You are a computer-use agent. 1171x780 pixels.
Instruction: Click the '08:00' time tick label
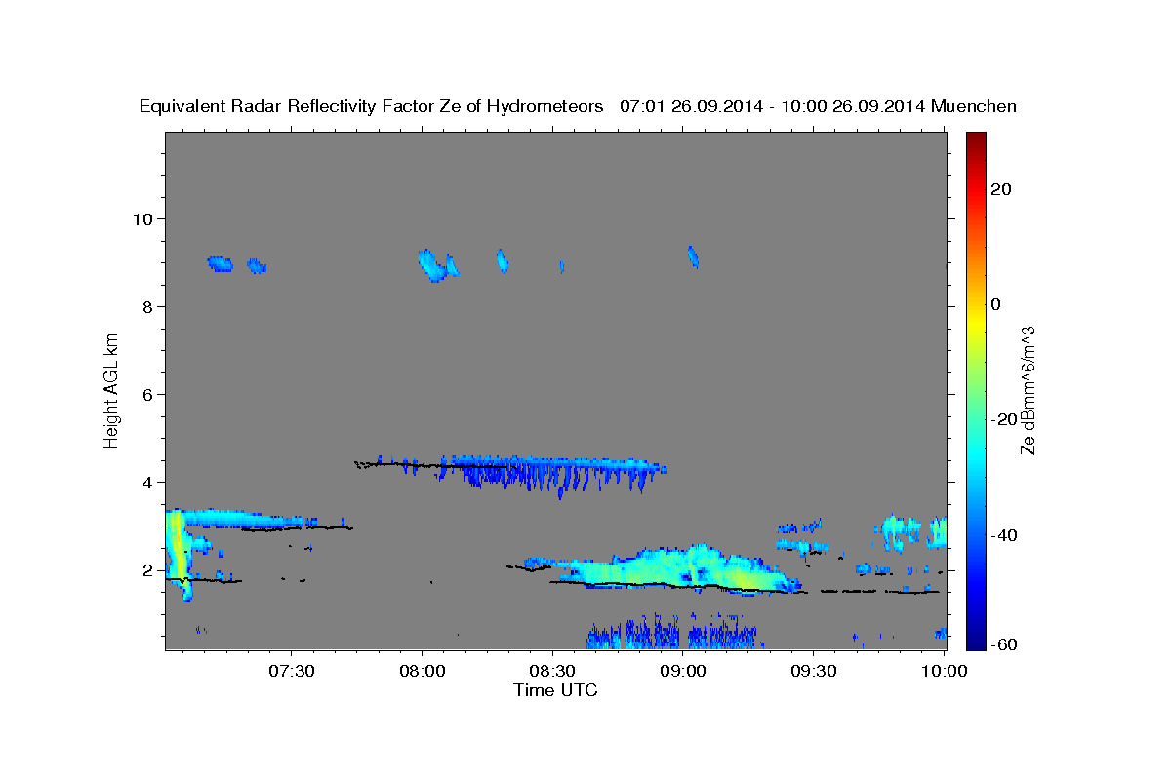[422, 671]
